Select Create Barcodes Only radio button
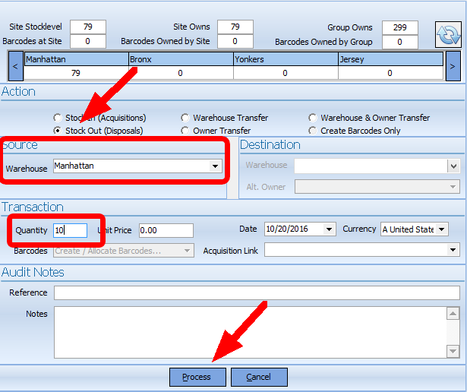 [314, 131]
